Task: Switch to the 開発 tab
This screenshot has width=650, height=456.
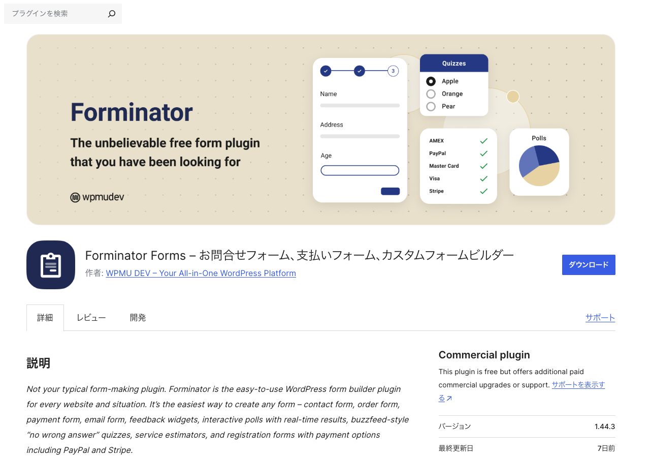Action: [138, 318]
